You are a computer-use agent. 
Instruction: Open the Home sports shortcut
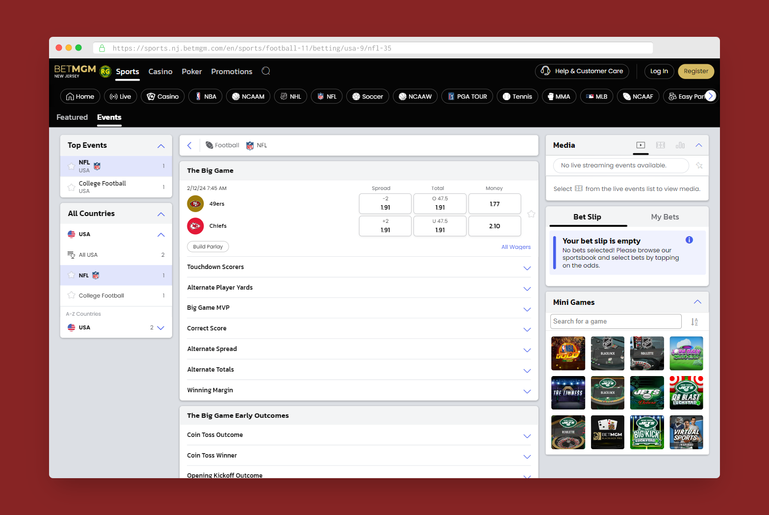80,96
